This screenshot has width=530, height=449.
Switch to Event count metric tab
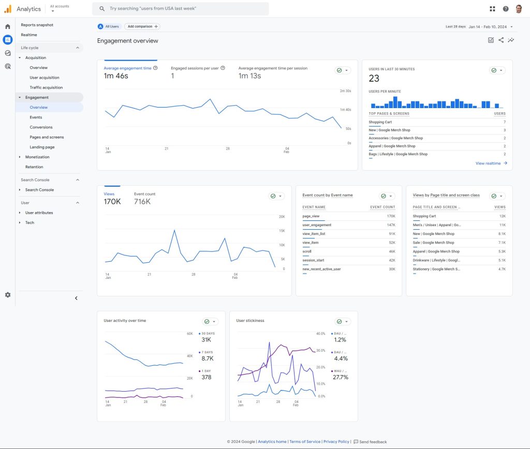coord(144,198)
